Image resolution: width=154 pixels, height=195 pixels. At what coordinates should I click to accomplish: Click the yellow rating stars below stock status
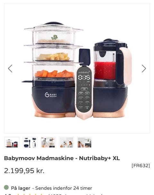pyautogui.click(x=30, y=194)
